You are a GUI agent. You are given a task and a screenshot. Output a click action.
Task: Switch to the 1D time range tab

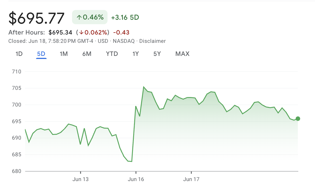pos(19,54)
